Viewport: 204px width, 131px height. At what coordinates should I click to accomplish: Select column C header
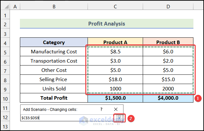[x=115, y=6]
